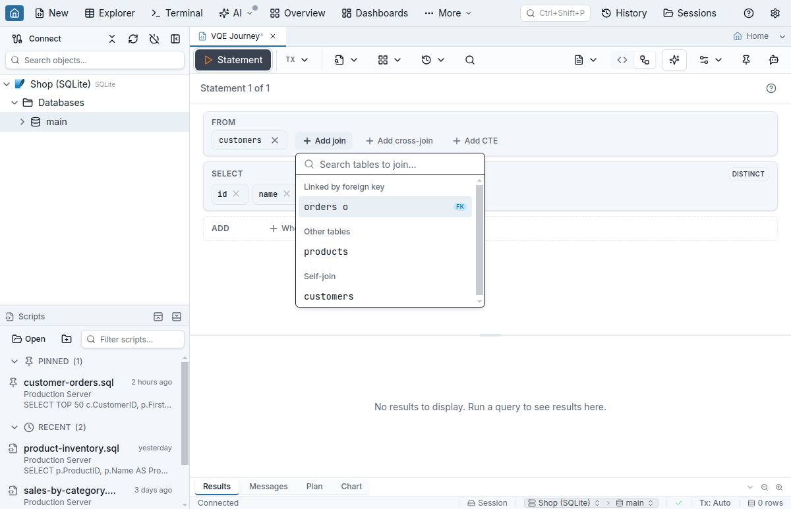The height and width of the screenshot is (509, 791).
Task: Click the Home logo icon in top bar
Action: tap(15, 13)
